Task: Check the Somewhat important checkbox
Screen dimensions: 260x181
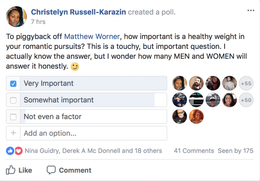Action: click(x=13, y=100)
